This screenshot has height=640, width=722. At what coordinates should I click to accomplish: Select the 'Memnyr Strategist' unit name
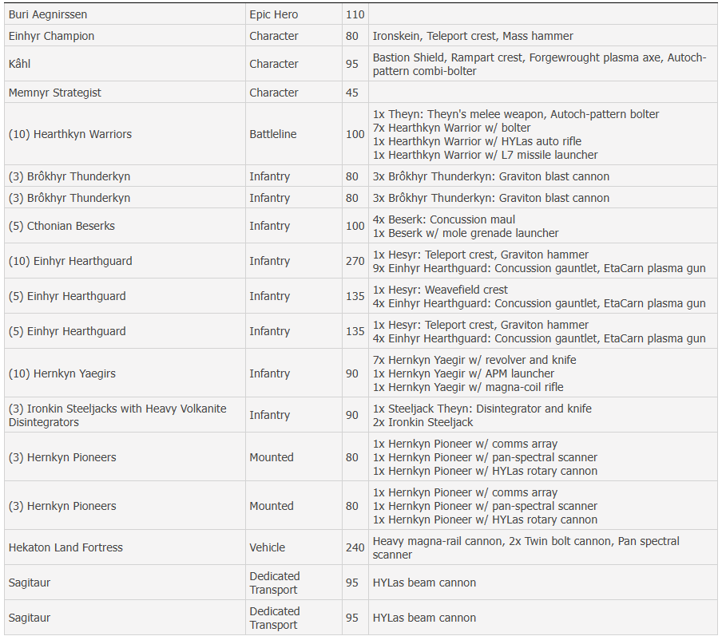(55, 93)
